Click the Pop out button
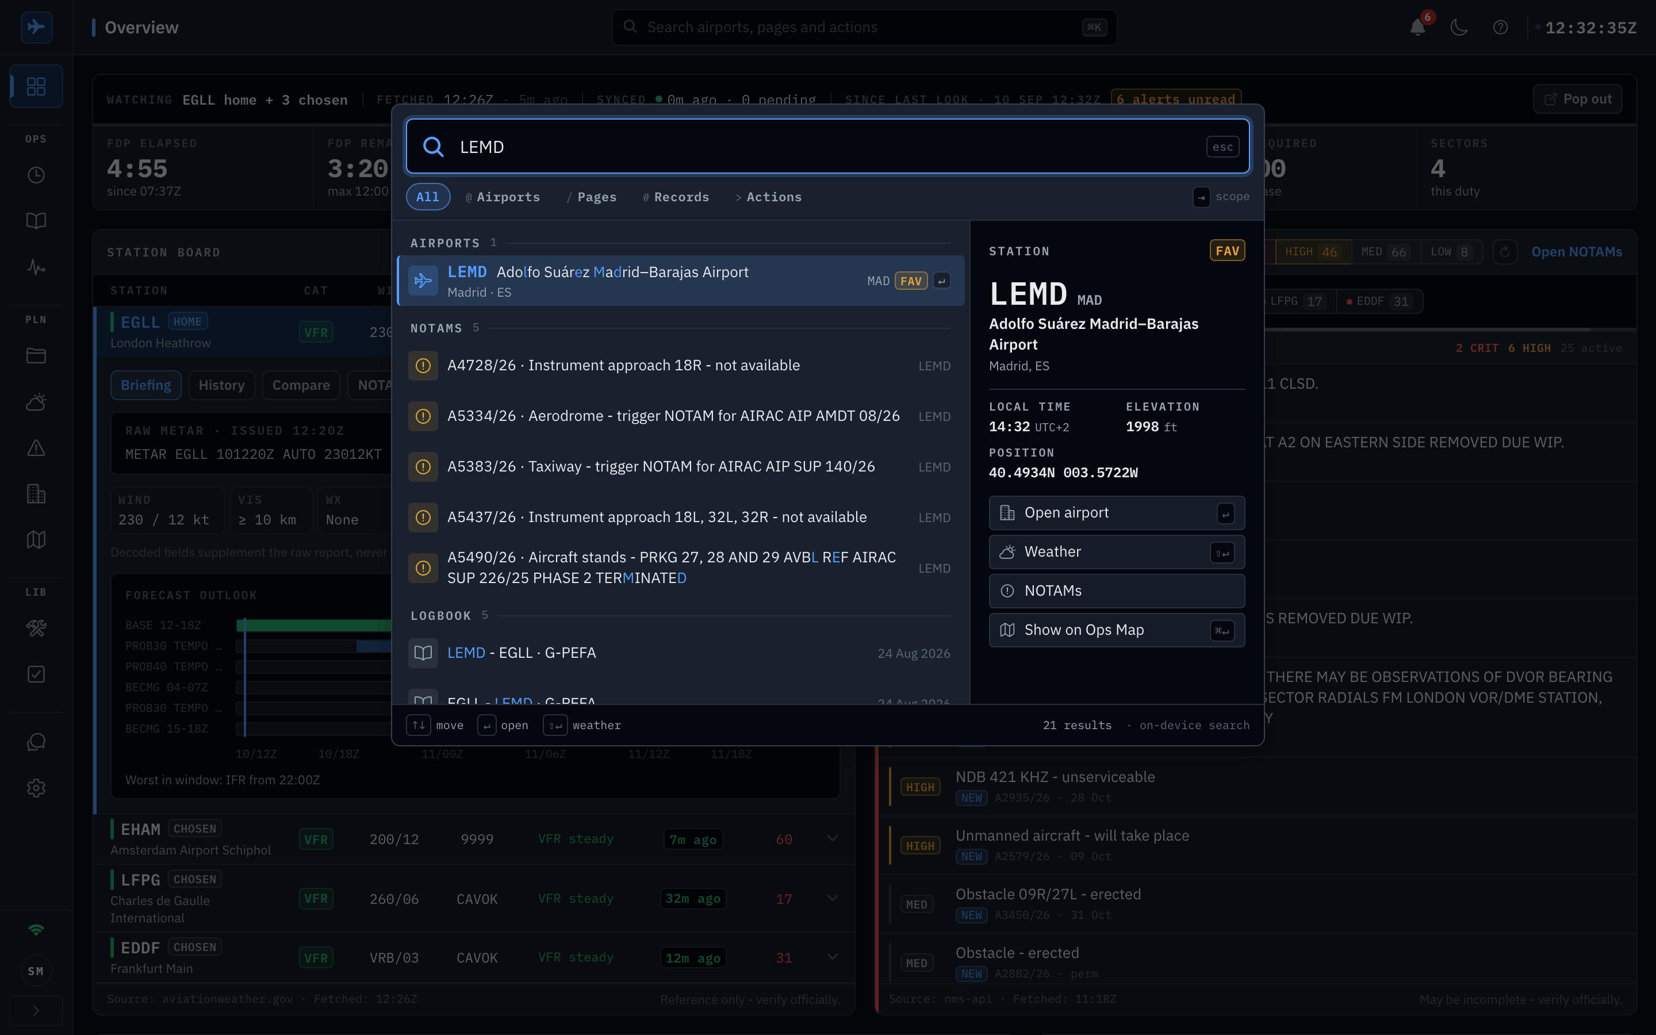 coord(1577,99)
